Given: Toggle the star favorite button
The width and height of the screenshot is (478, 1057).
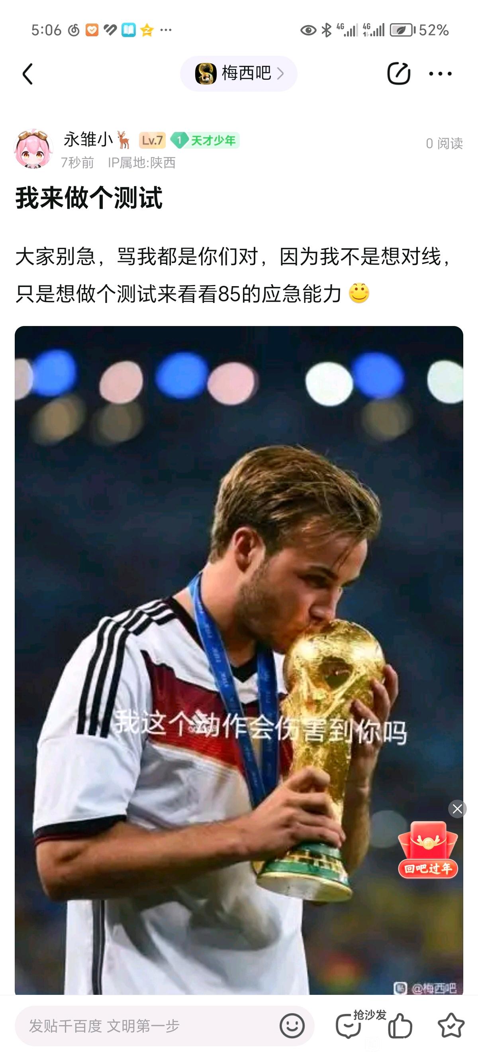Looking at the screenshot, I should click(451, 1026).
